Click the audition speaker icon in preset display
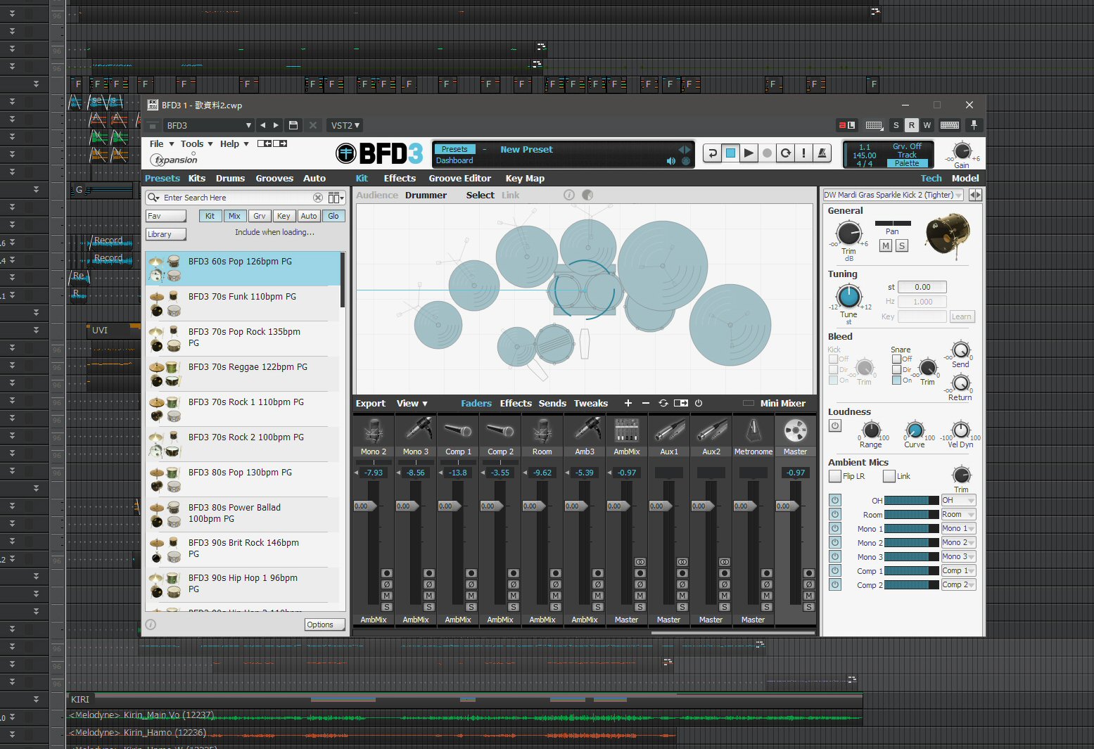 tap(671, 161)
